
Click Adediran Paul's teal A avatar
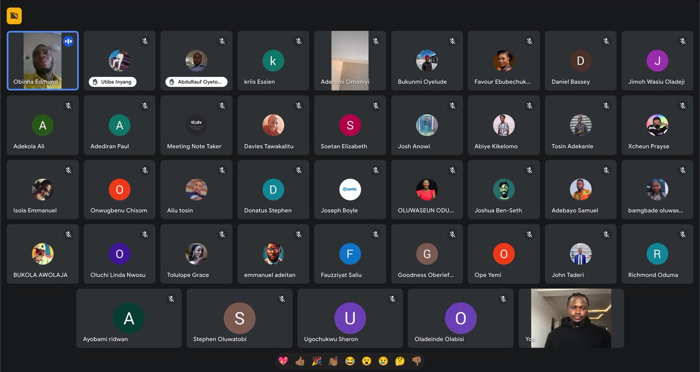pos(120,125)
